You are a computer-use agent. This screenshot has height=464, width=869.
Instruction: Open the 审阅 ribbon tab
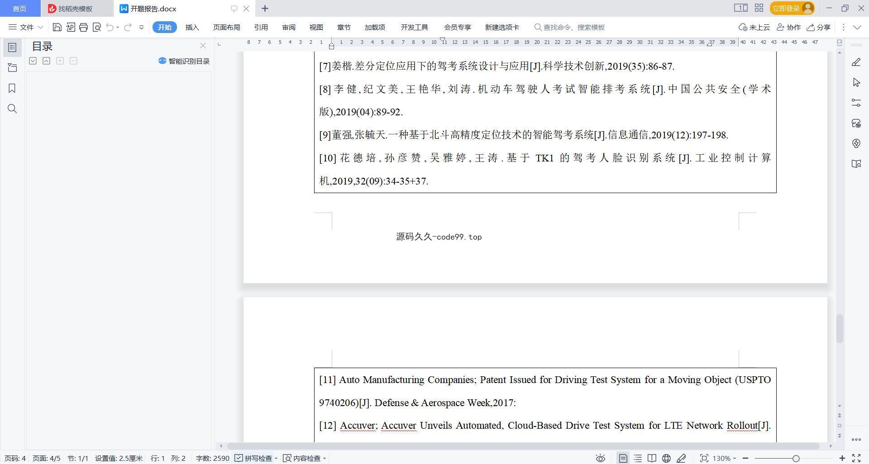tap(288, 27)
